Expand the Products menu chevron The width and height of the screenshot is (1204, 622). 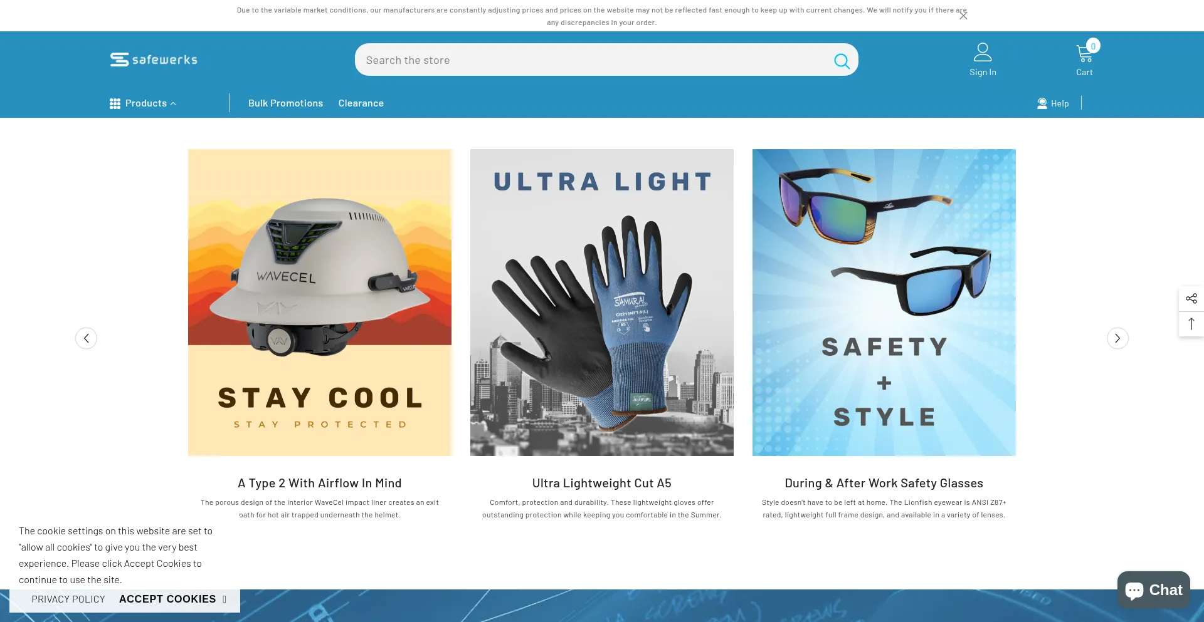(x=173, y=104)
